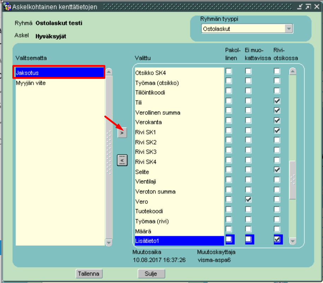
Task: Open the Ryhmän tyyppi dropdown arrow
Action: [289, 29]
